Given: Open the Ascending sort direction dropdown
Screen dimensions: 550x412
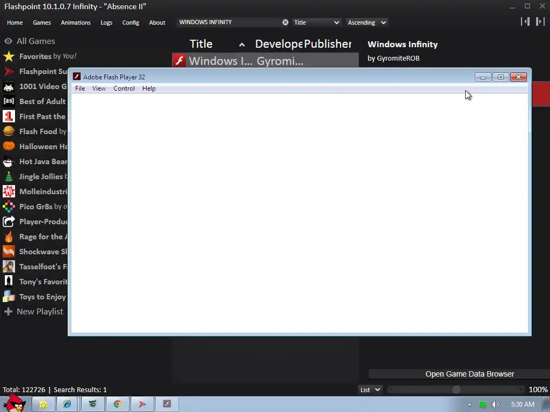Looking at the screenshot, I should pos(367,23).
